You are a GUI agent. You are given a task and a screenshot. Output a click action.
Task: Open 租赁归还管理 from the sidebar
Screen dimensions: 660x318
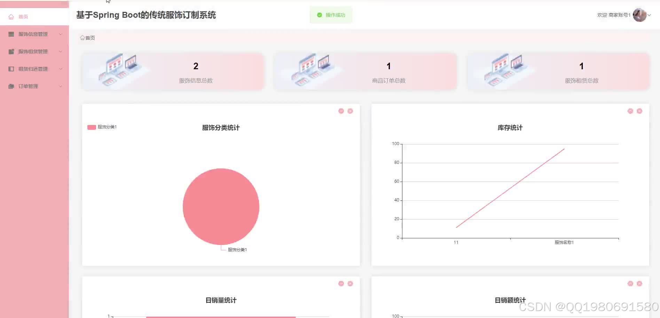[x=33, y=69]
